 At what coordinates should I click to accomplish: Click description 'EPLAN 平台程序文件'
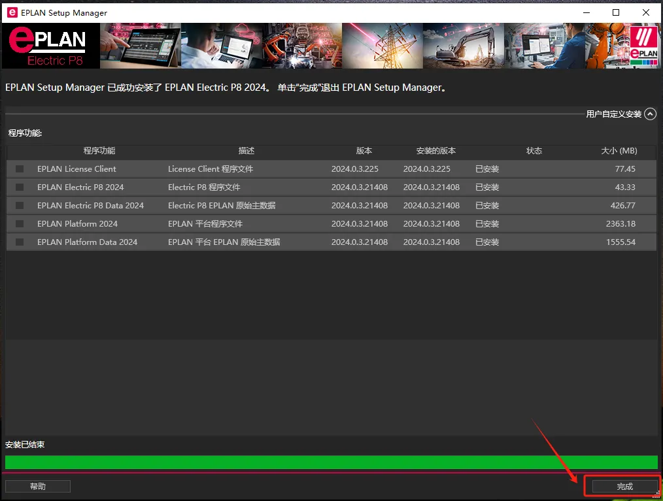tap(205, 224)
